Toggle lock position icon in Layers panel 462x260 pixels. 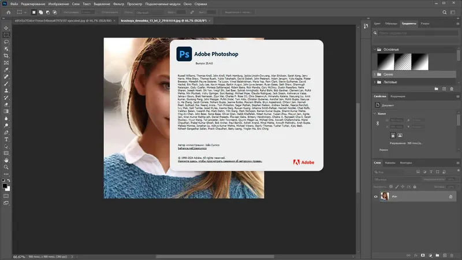click(403, 187)
